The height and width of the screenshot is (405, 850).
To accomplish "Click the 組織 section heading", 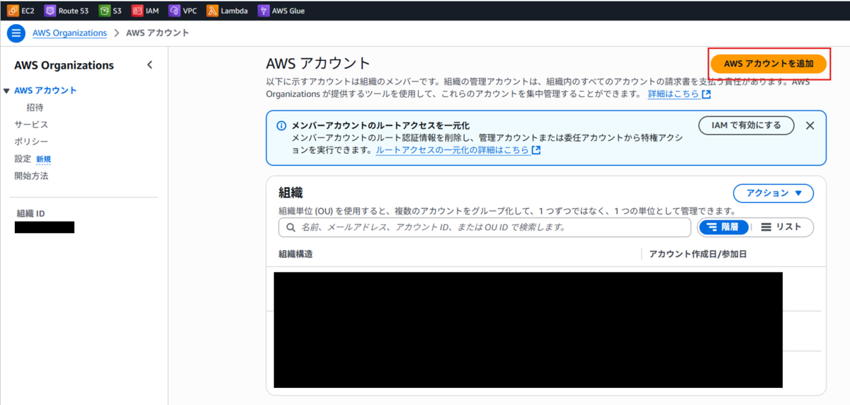I will 291,193.
